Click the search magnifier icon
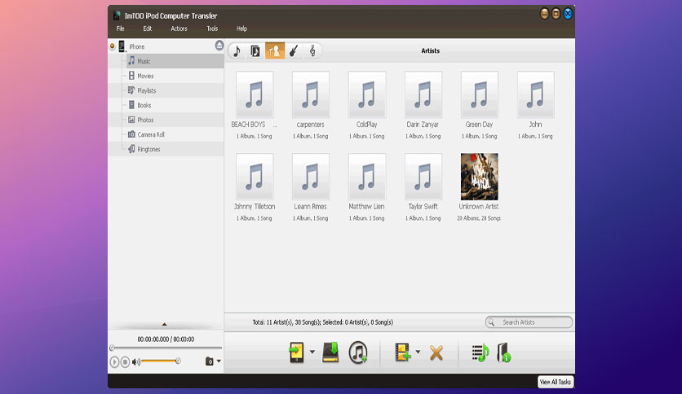Viewport: 682px width, 394px height. click(x=491, y=322)
